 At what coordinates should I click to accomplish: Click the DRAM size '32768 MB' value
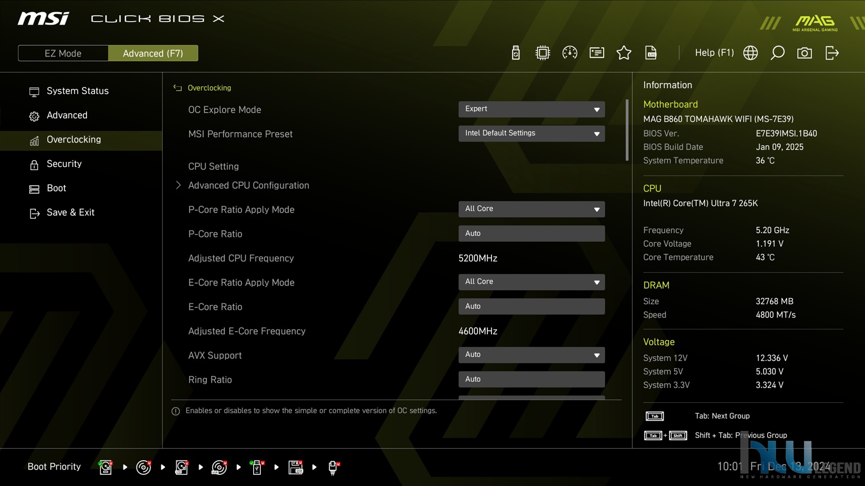click(x=774, y=301)
